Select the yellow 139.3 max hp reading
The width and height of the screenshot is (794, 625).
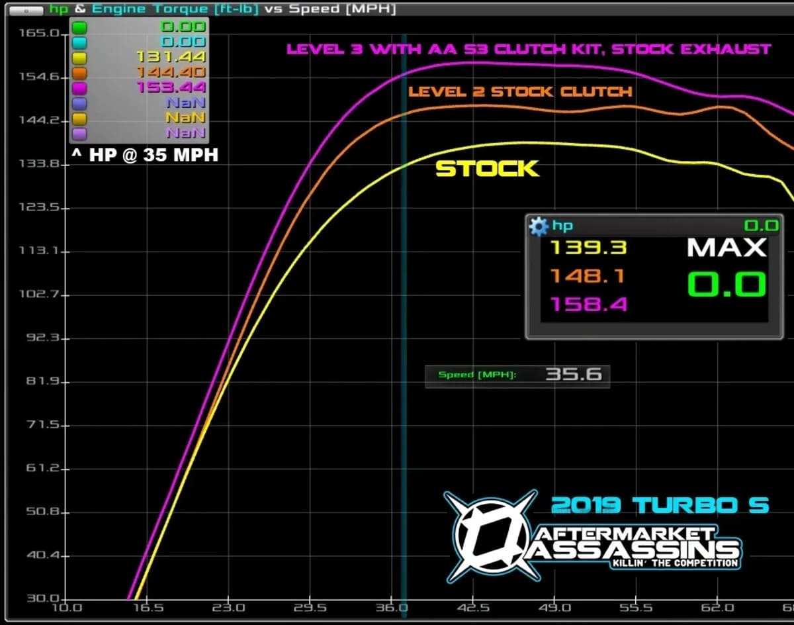click(588, 248)
